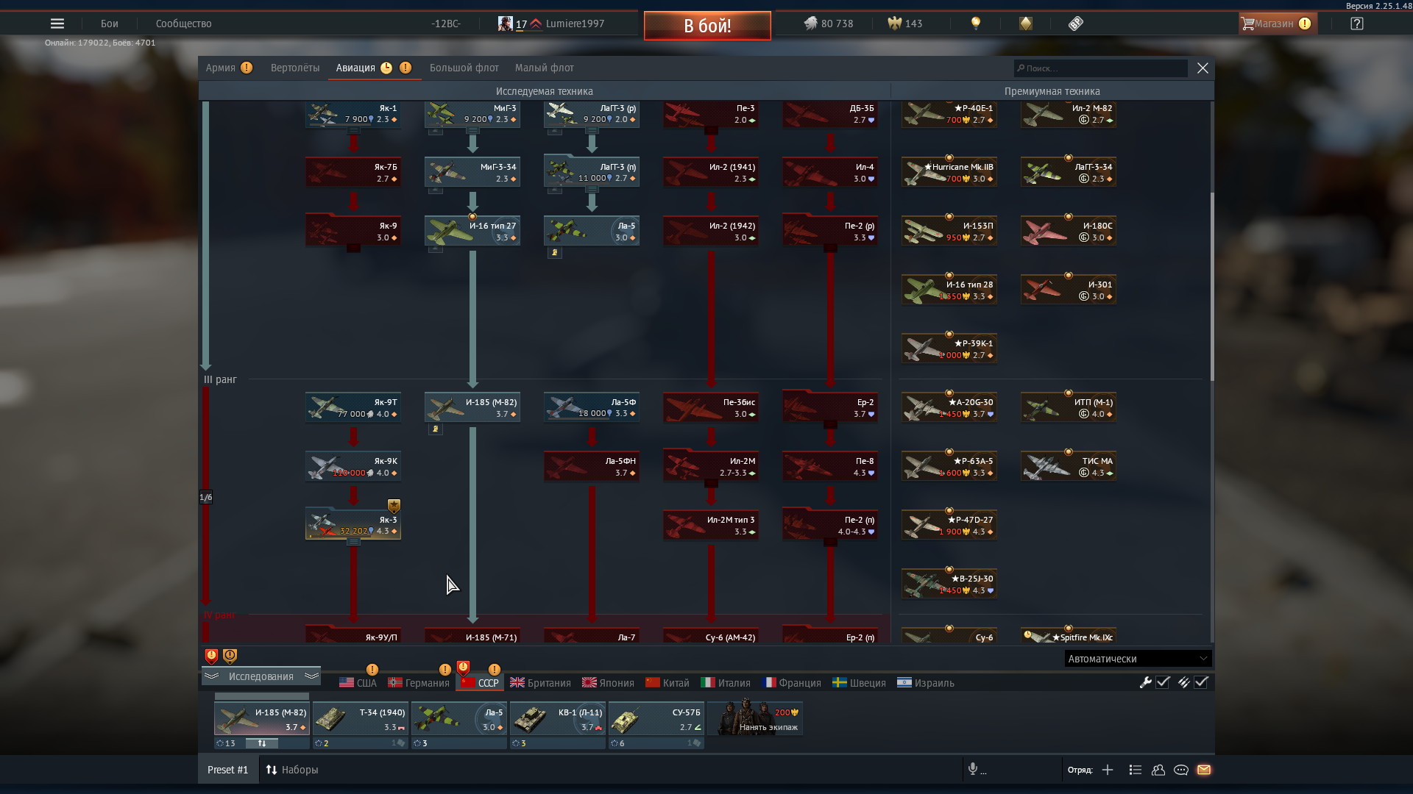Add squad member with plus icon
The width and height of the screenshot is (1413, 794).
point(1108,770)
